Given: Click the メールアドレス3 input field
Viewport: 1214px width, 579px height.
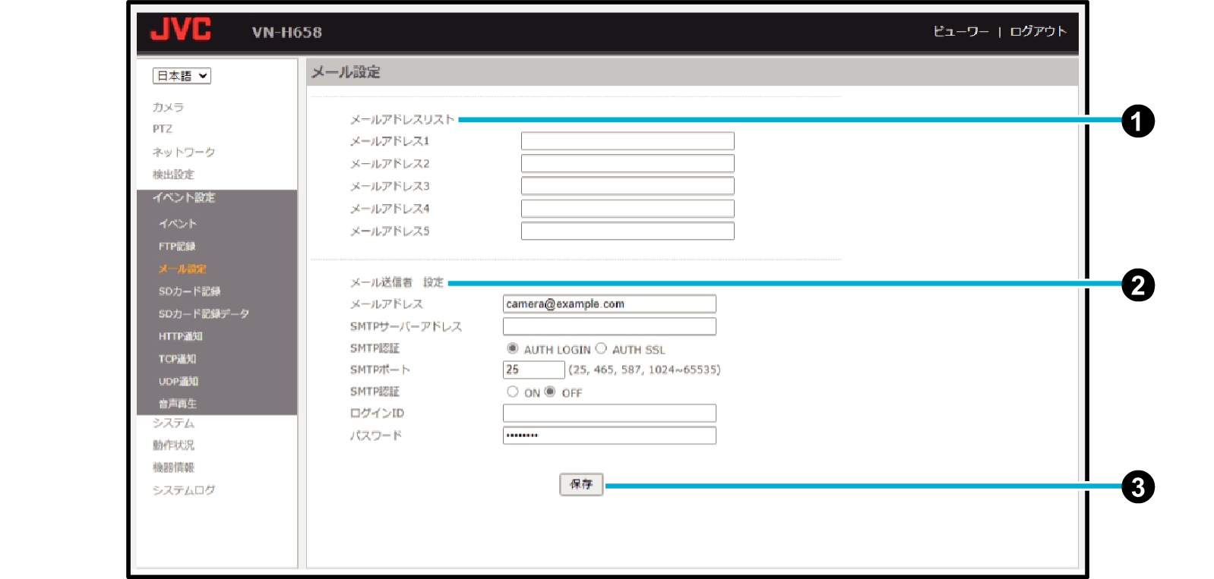Looking at the screenshot, I should 628,186.
